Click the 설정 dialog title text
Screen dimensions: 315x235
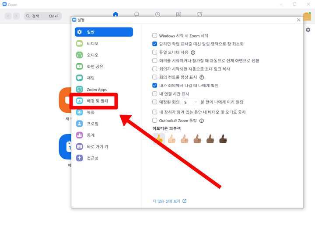click(x=81, y=20)
